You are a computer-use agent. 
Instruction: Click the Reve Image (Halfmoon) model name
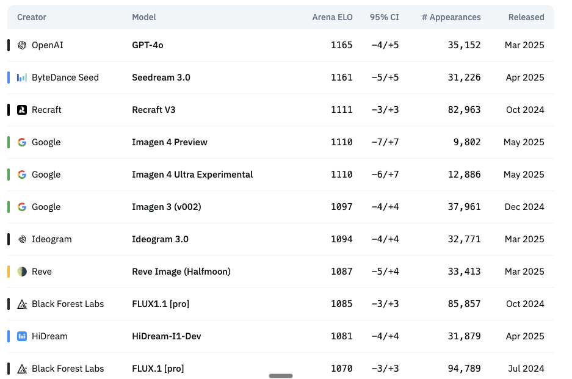181,272
